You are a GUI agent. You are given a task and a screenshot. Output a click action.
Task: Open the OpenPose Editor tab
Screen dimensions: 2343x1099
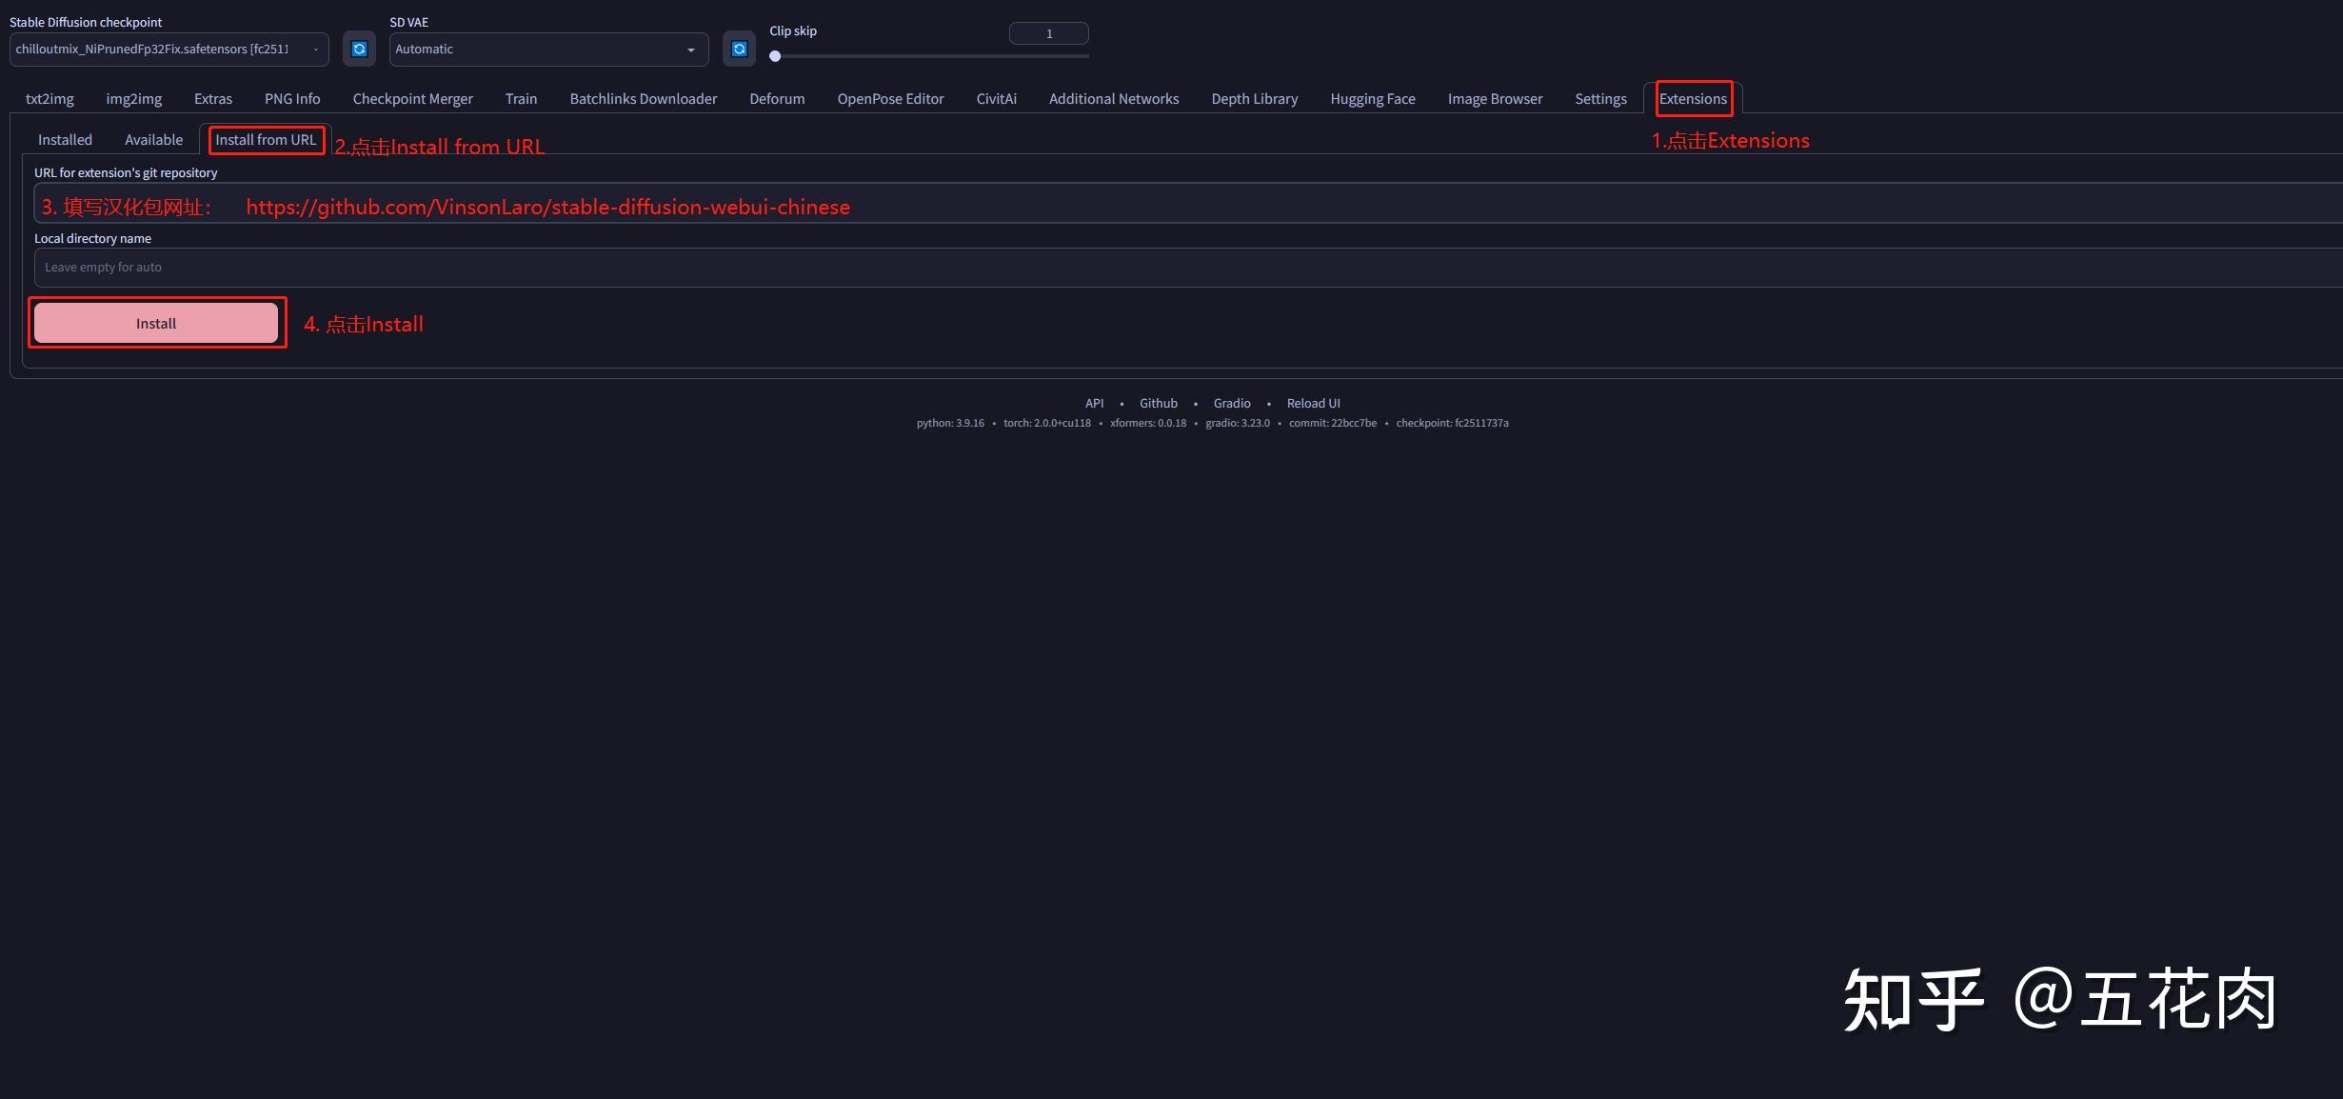pyautogui.click(x=890, y=99)
